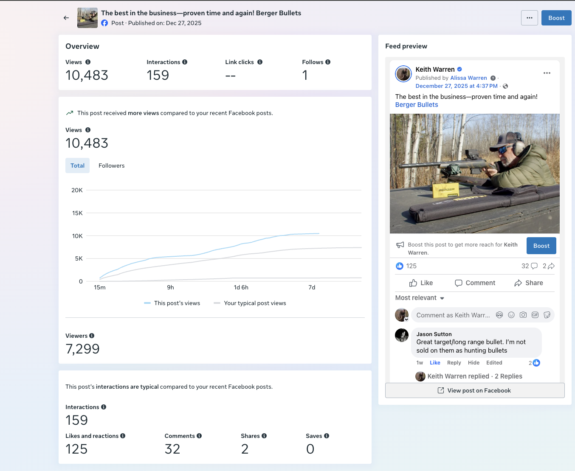
Task: Click the Interactions info icon in Overview
Action: tap(185, 62)
